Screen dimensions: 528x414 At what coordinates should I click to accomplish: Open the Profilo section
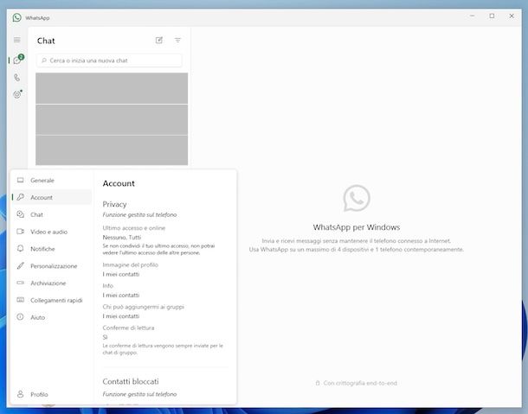coord(52,394)
